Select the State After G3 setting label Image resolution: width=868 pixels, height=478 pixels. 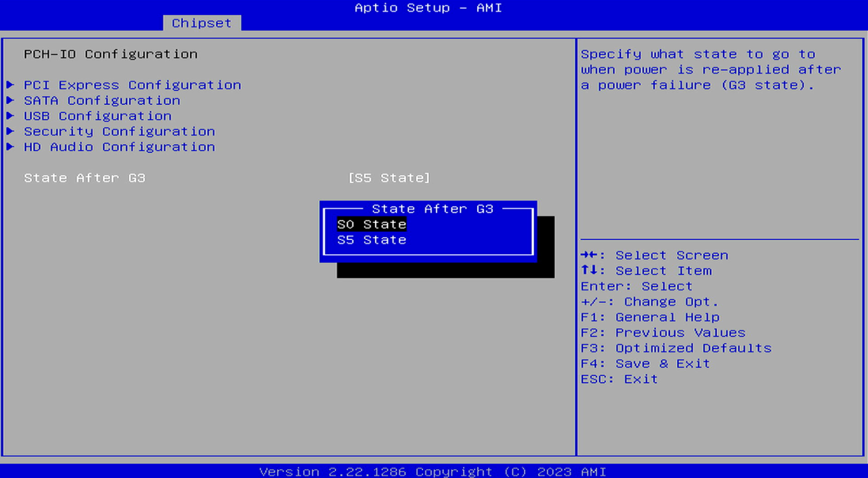(85, 178)
